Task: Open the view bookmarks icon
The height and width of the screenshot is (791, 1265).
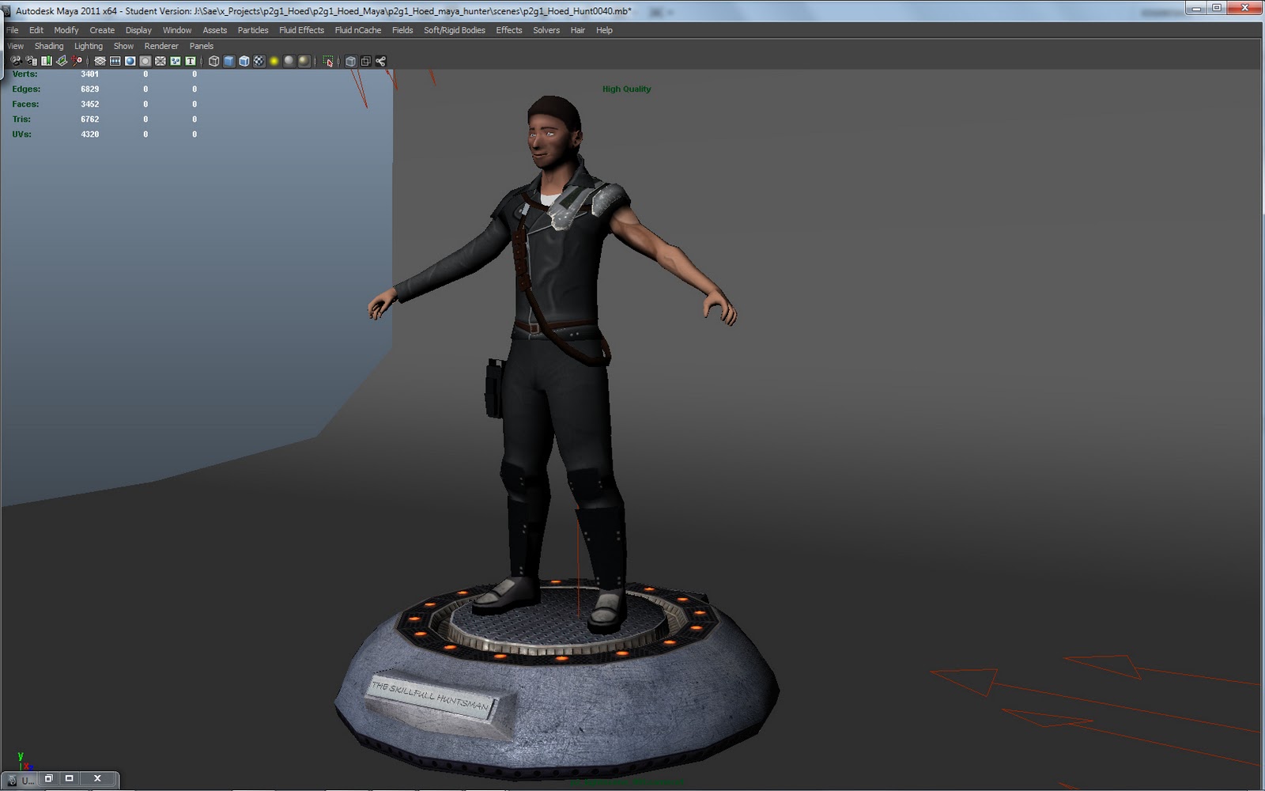Action: point(45,61)
